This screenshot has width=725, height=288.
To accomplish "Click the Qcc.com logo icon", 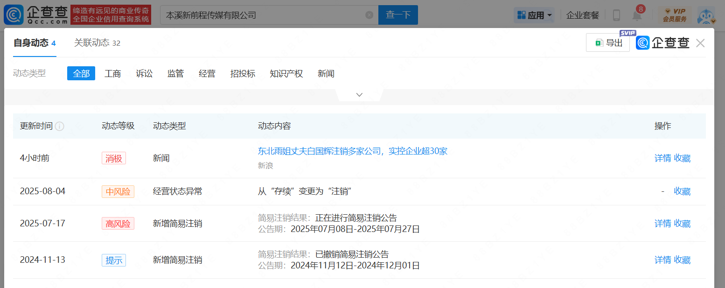I will pyautogui.click(x=14, y=15).
